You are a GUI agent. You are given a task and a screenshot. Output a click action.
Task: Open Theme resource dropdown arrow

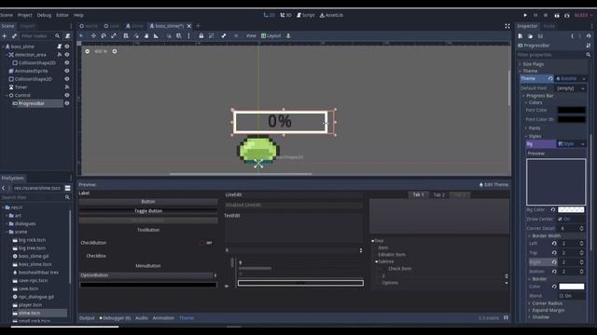point(584,78)
